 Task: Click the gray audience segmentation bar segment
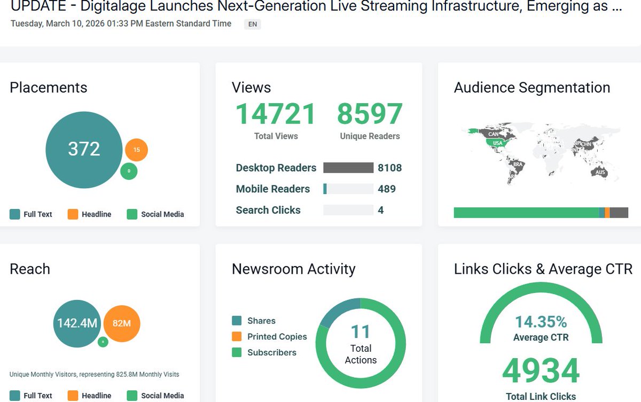point(619,213)
